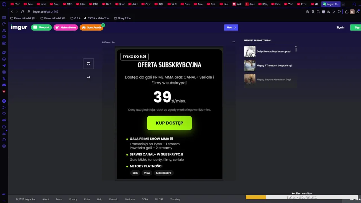
Task: Take a snapshot with toolbar icon
Action: tap(318, 12)
